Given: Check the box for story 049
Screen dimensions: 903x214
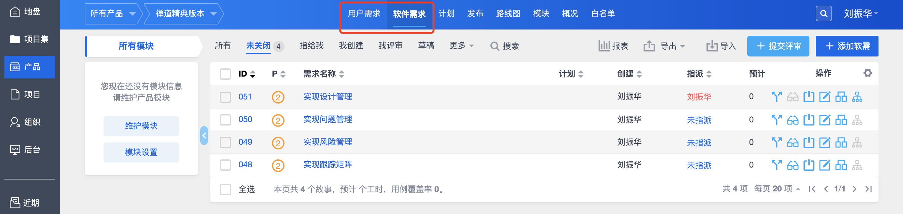Looking at the screenshot, I should click(225, 142).
